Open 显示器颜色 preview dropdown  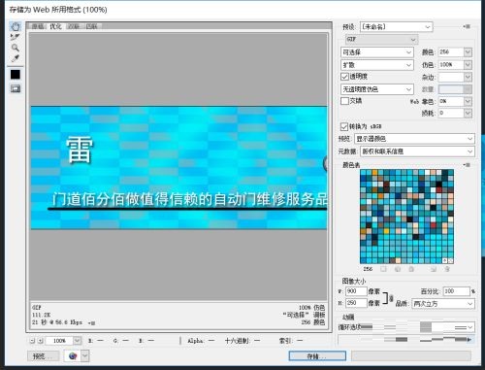click(x=414, y=139)
